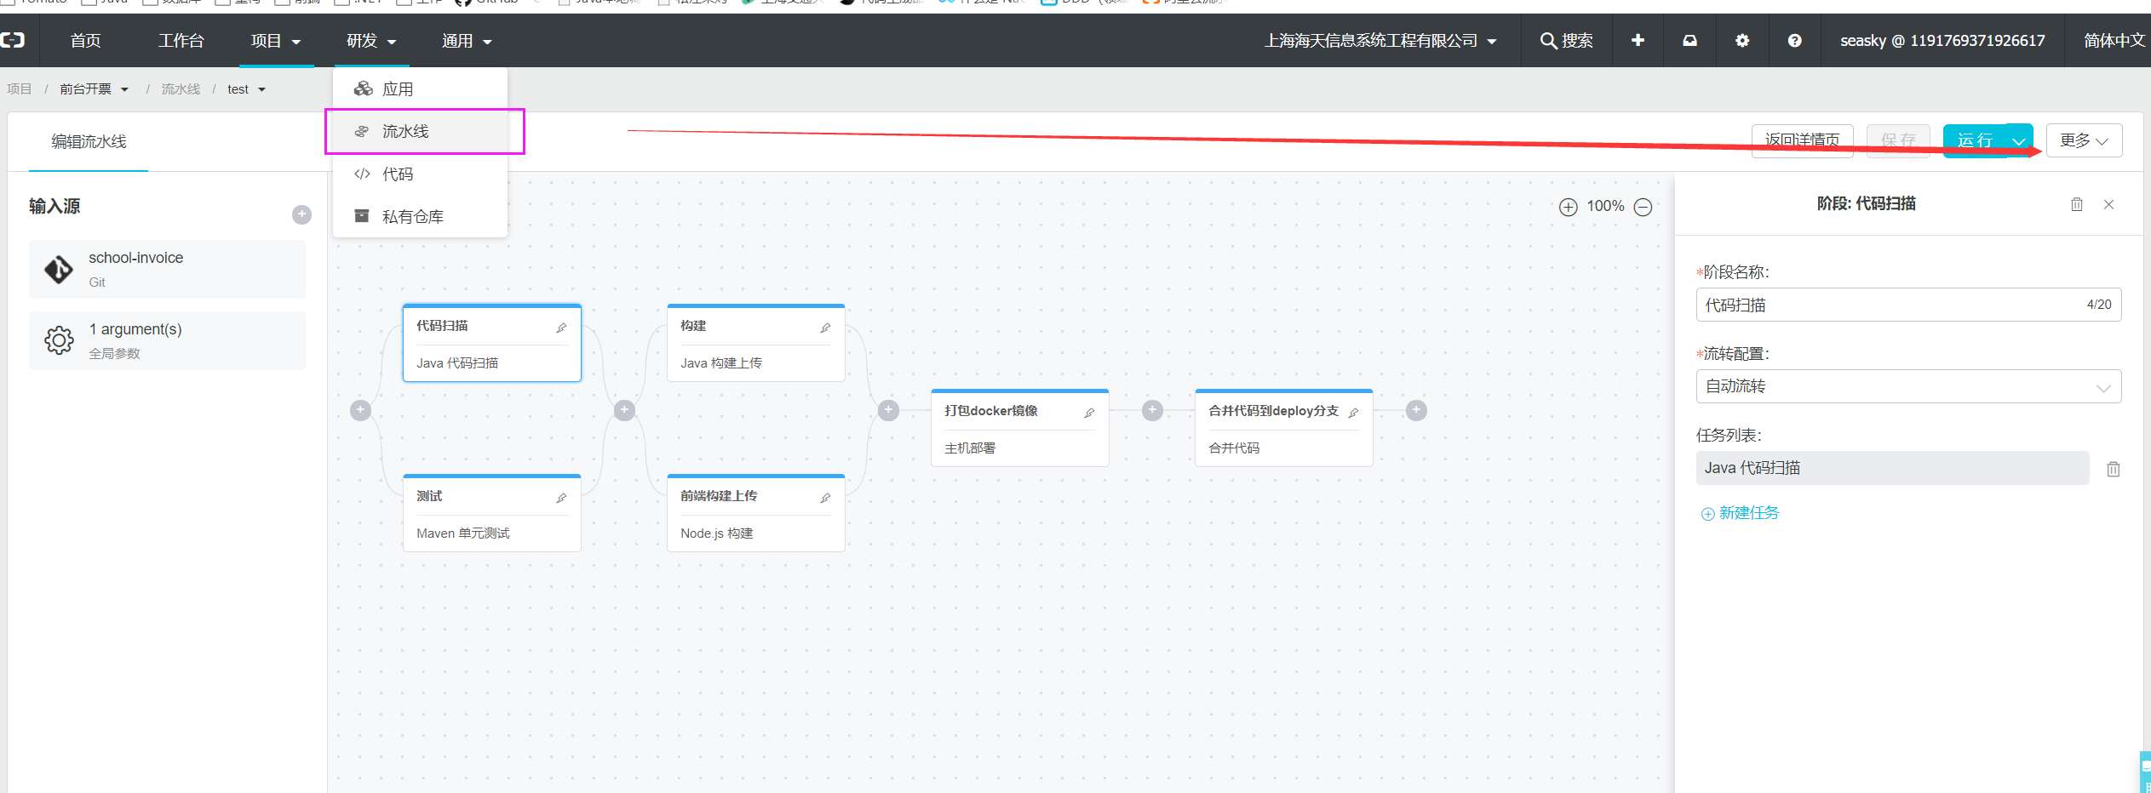Viewport: 2151px width, 793px height.
Task: Delete the Java 代码扫描 task
Action: click(2114, 469)
